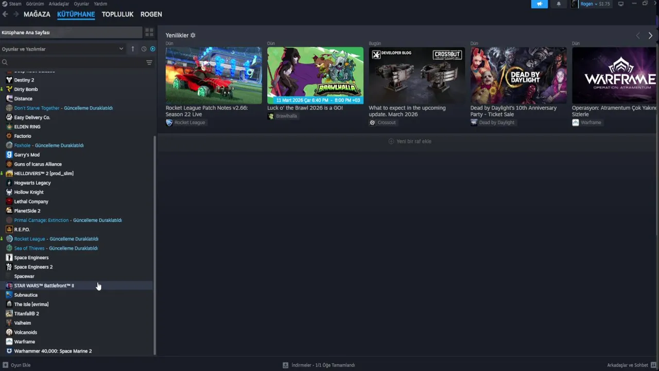
Task: Click the game list scrollbar
Action: (155, 245)
